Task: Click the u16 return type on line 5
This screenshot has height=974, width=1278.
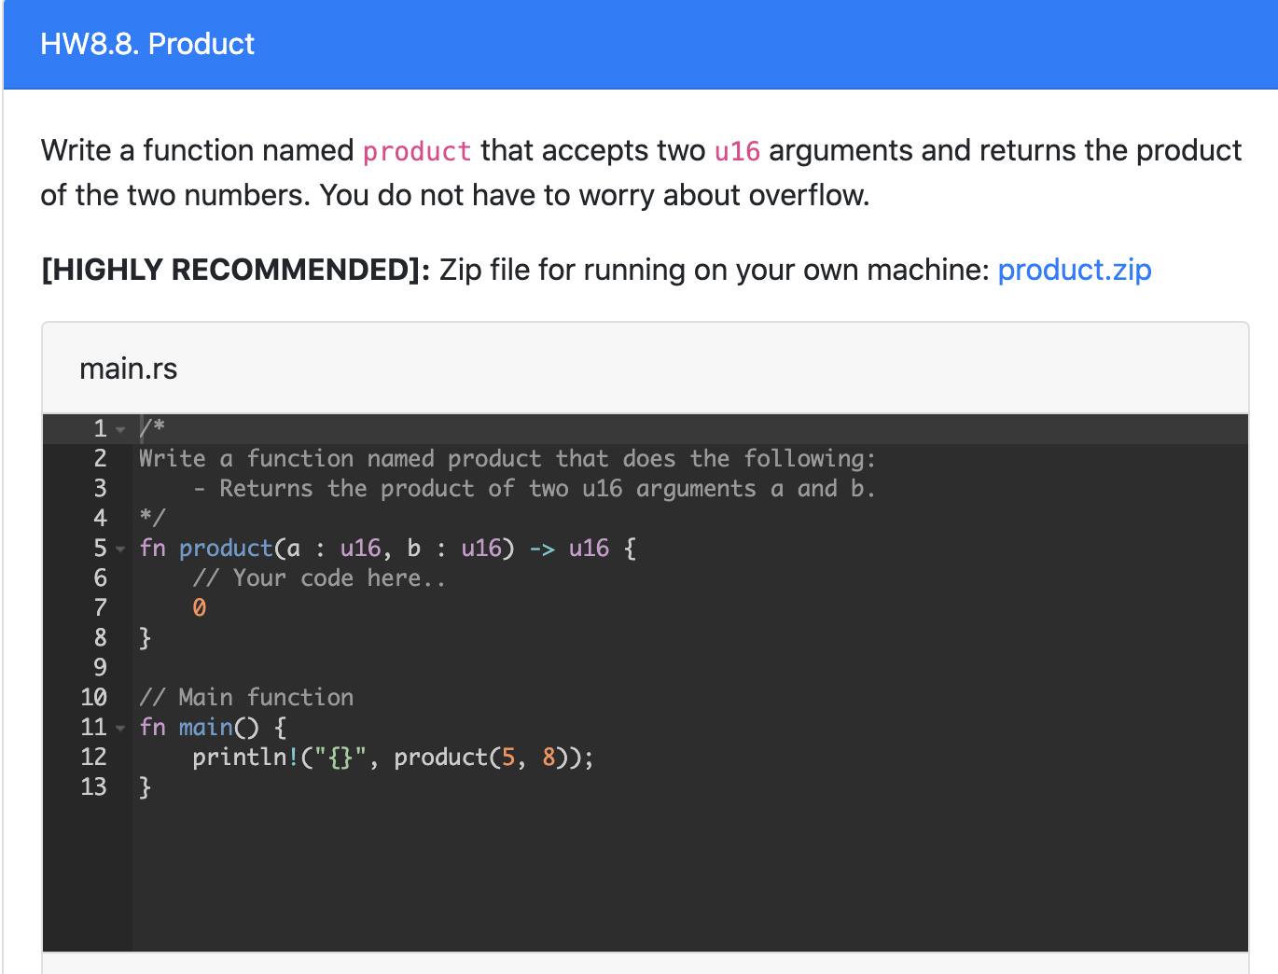Action: [x=589, y=549]
